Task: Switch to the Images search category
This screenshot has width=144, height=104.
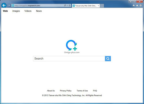Action: click(16, 11)
